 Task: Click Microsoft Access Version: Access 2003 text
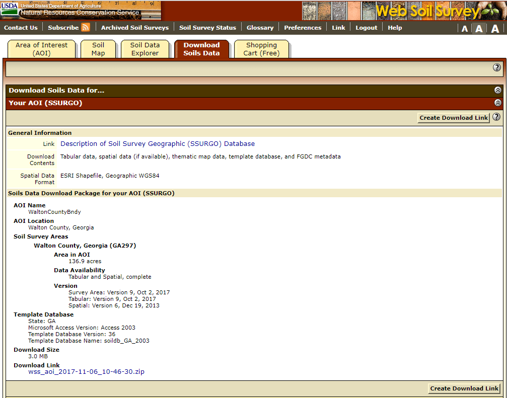click(x=82, y=328)
